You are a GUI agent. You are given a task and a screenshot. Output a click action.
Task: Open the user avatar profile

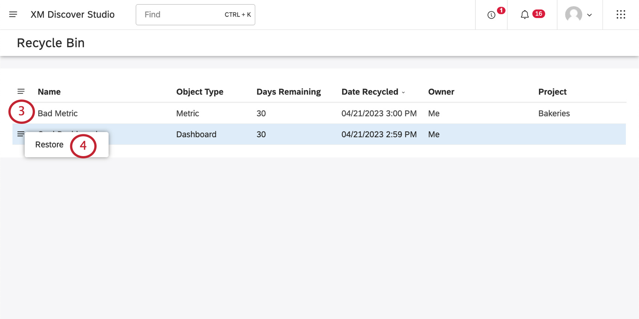click(574, 15)
